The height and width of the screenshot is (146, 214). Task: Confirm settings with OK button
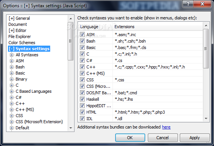[130, 138]
